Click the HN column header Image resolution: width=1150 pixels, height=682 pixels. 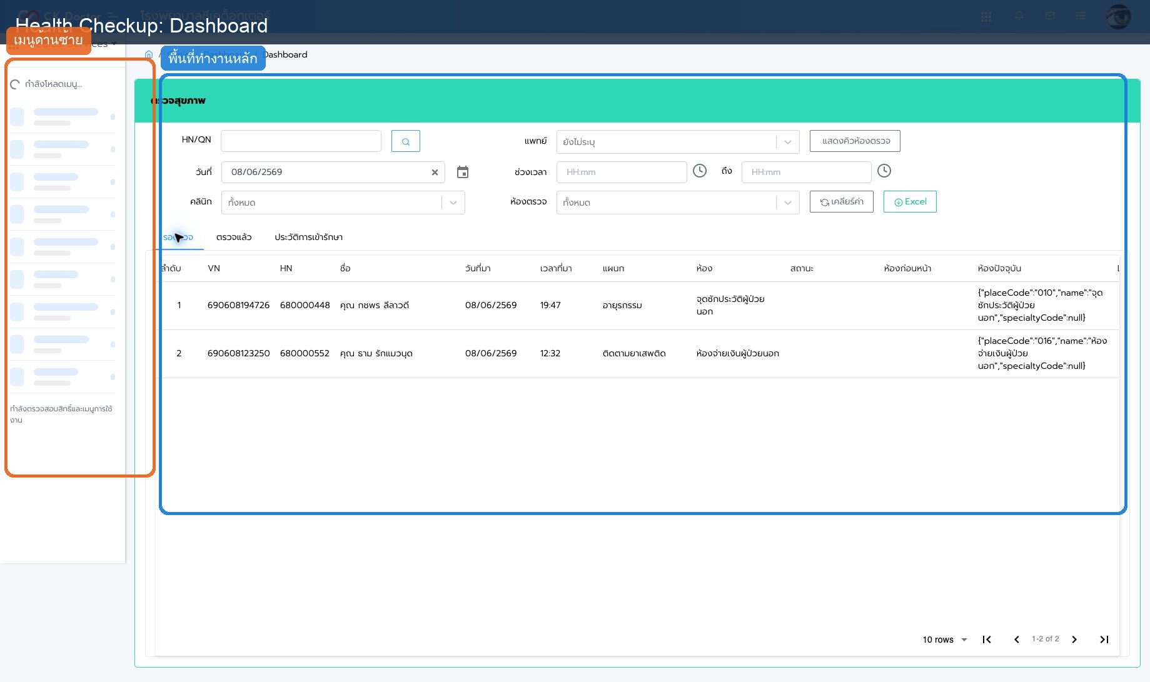click(x=286, y=268)
